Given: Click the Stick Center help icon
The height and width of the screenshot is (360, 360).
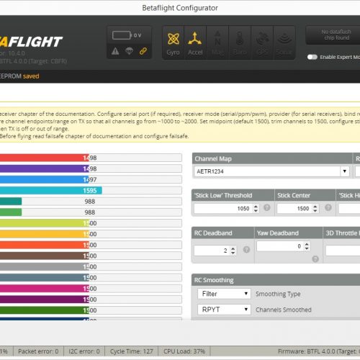Looking at the screenshot, I should (328, 207).
